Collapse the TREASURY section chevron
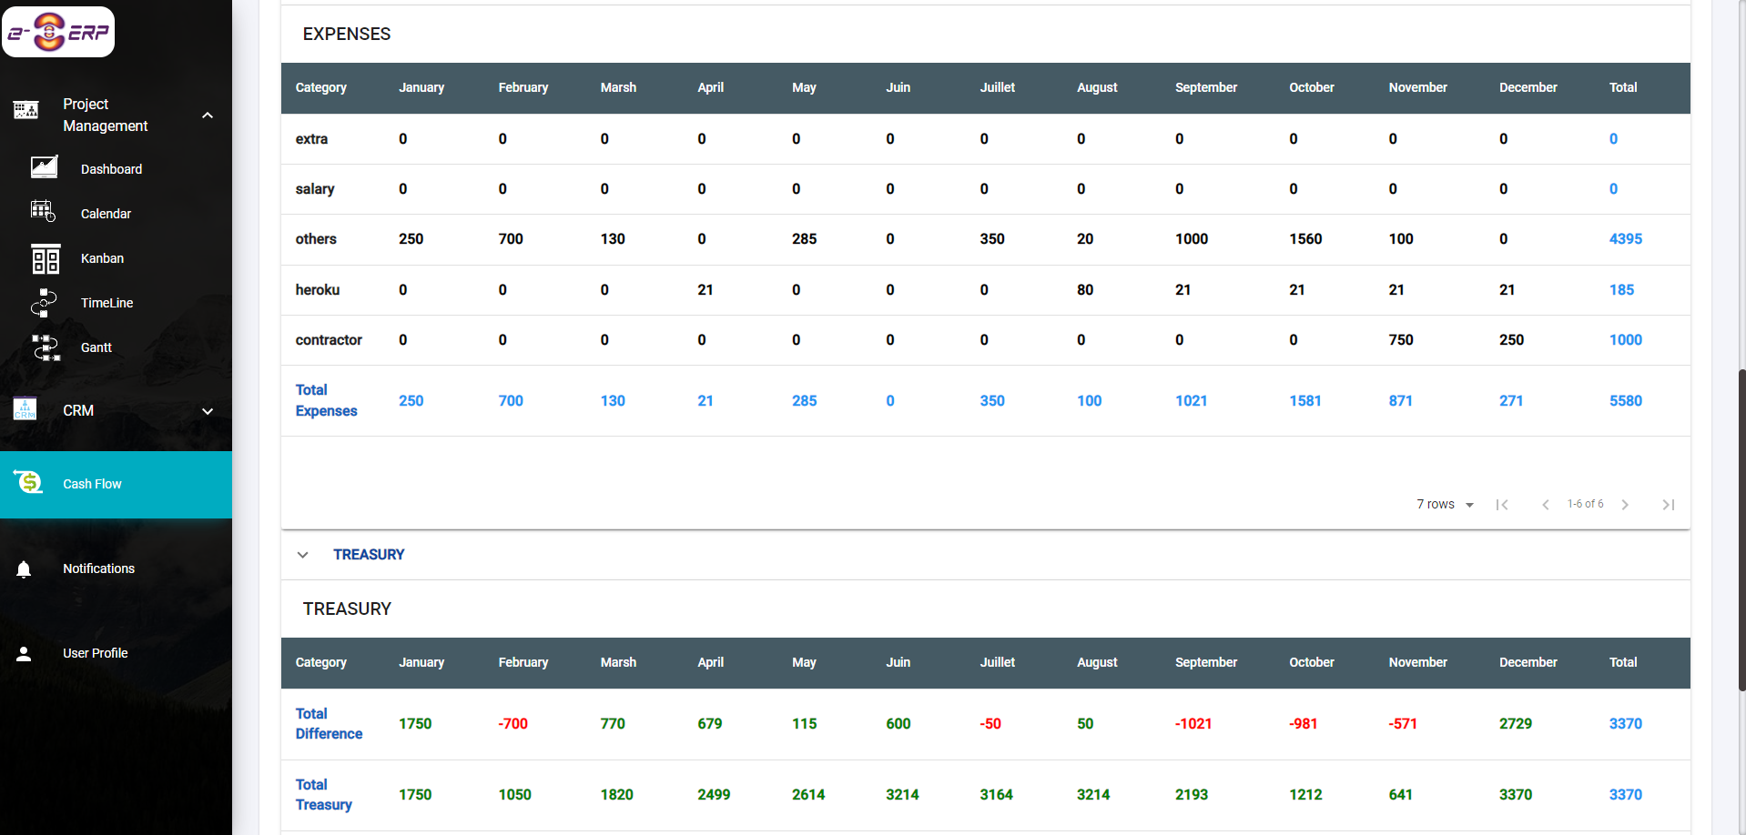The width and height of the screenshot is (1746, 835). (303, 555)
